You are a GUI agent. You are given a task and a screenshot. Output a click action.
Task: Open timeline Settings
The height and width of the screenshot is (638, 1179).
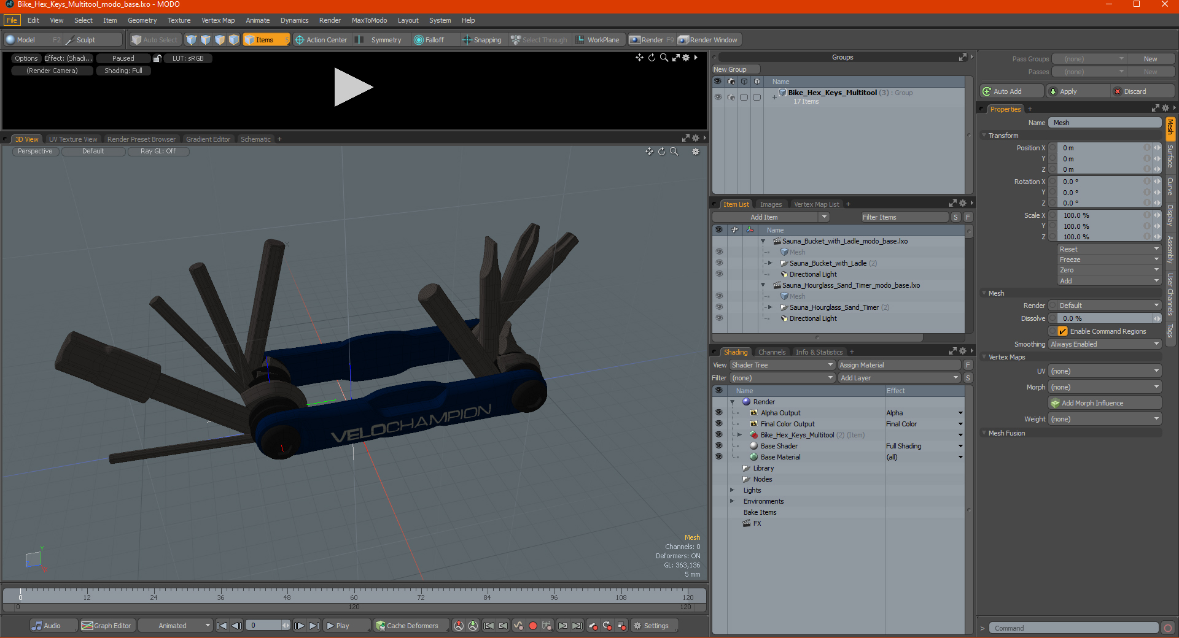655,626
